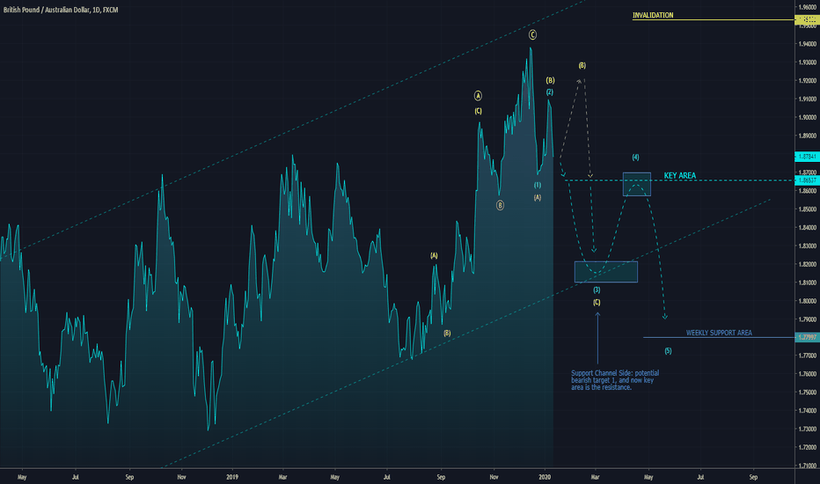Click the INVALIDATION label text

click(x=652, y=16)
